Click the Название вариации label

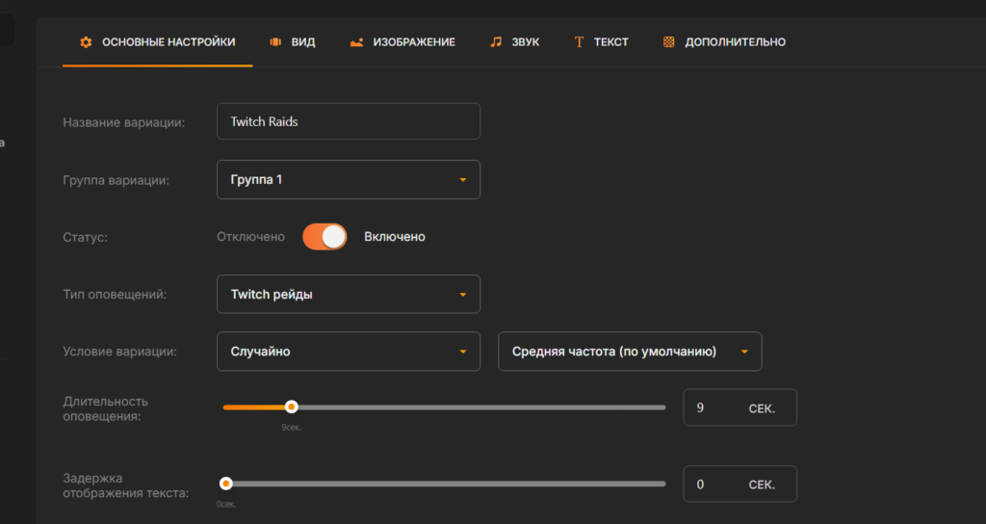pos(124,122)
